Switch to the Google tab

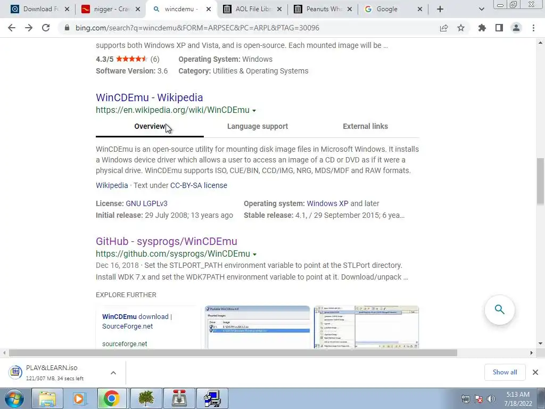tap(393, 9)
